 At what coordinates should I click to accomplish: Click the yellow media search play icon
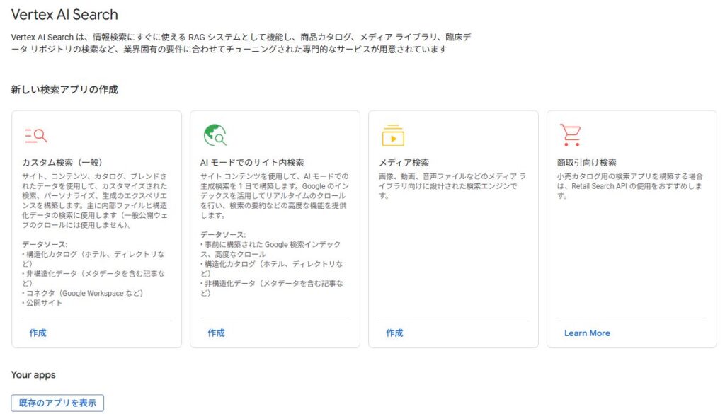pyautogui.click(x=393, y=134)
